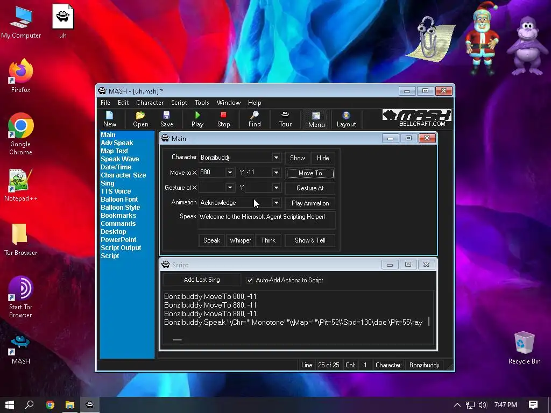
Task: Click the New script toolbar icon
Action: click(x=110, y=119)
